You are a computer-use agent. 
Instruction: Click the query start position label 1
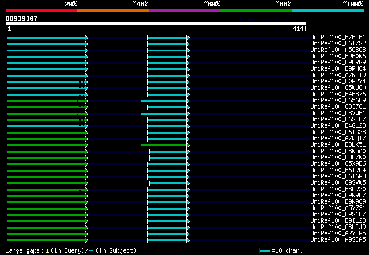(x=9, y=28)
